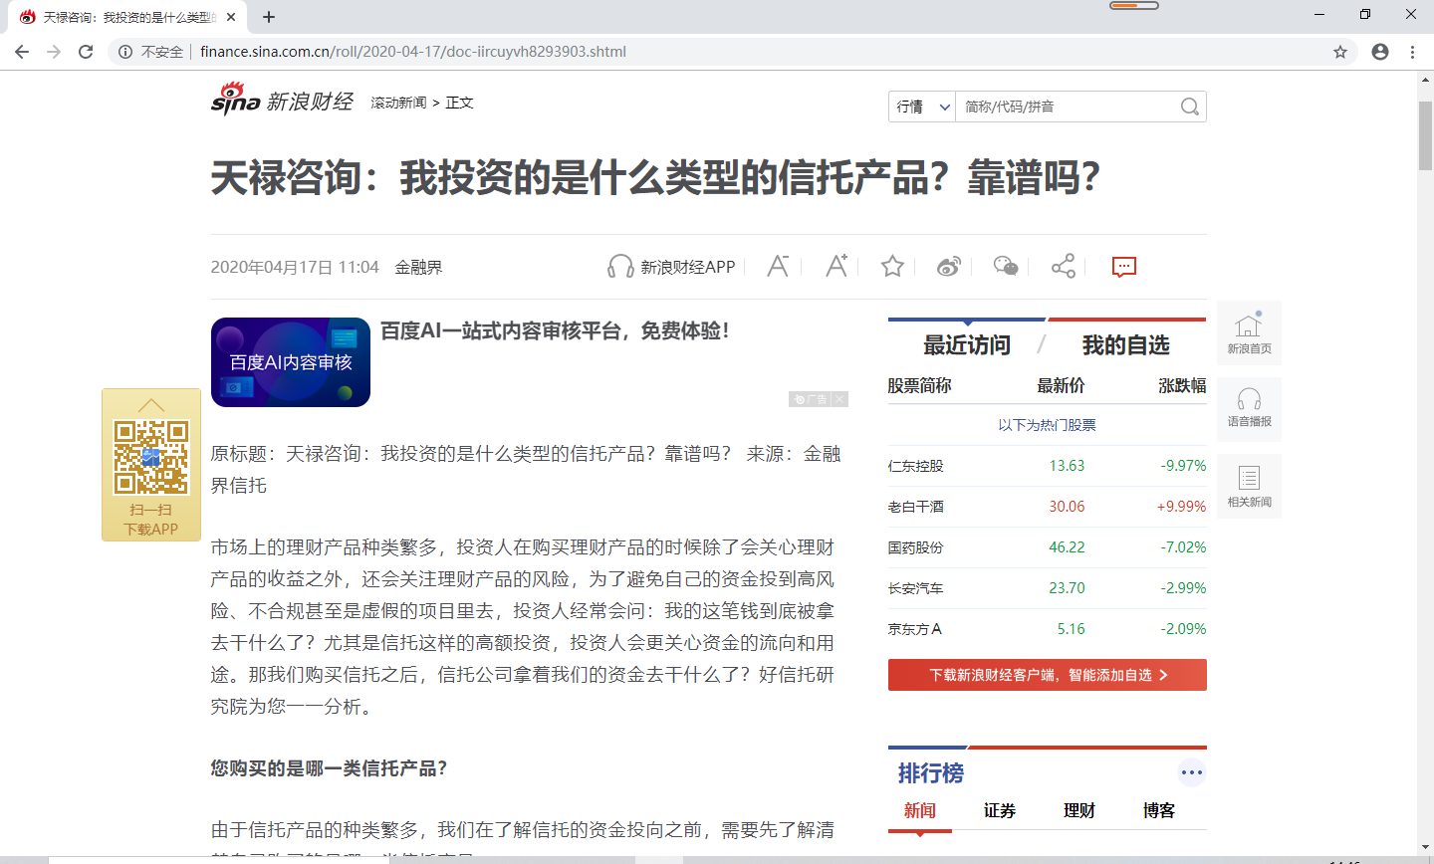Close the Baidu ad with X
Screen dimensions: 1434x864
839,399
